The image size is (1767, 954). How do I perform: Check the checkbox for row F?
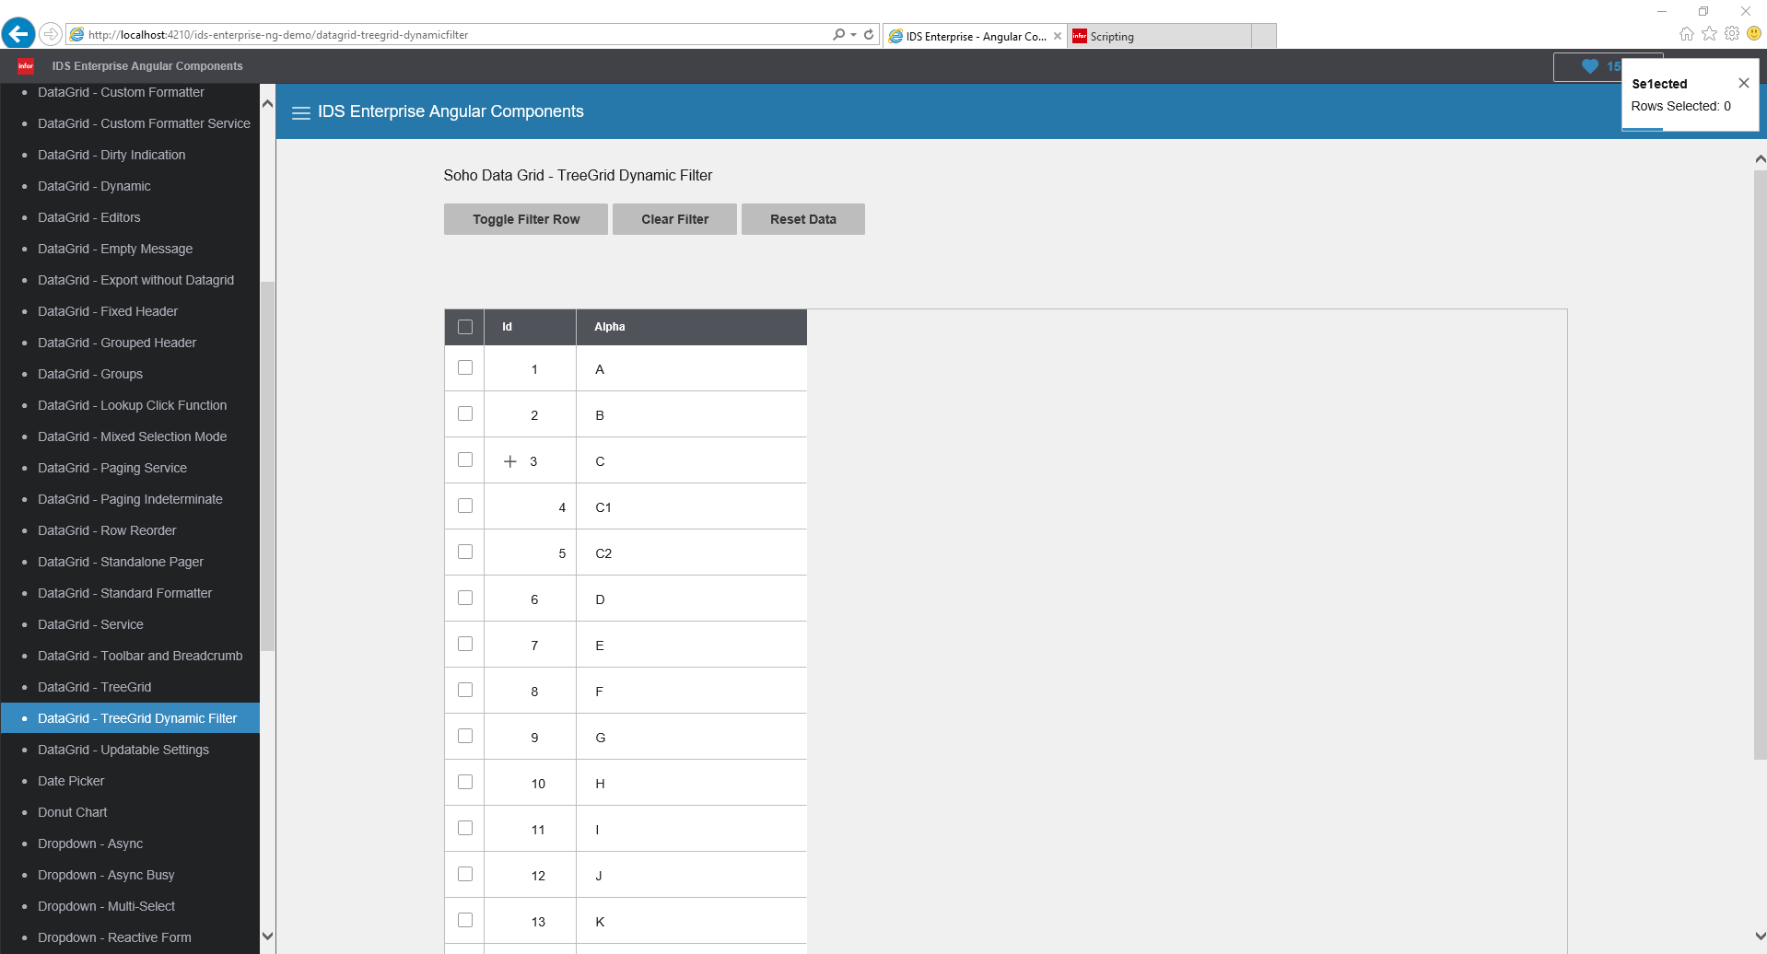click(465, 690)
